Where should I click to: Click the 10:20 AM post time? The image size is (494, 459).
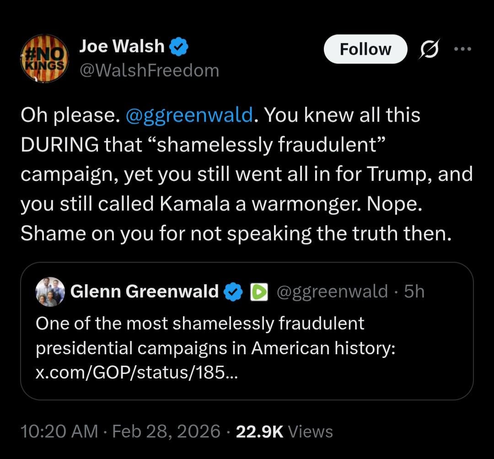coord(59,431)
